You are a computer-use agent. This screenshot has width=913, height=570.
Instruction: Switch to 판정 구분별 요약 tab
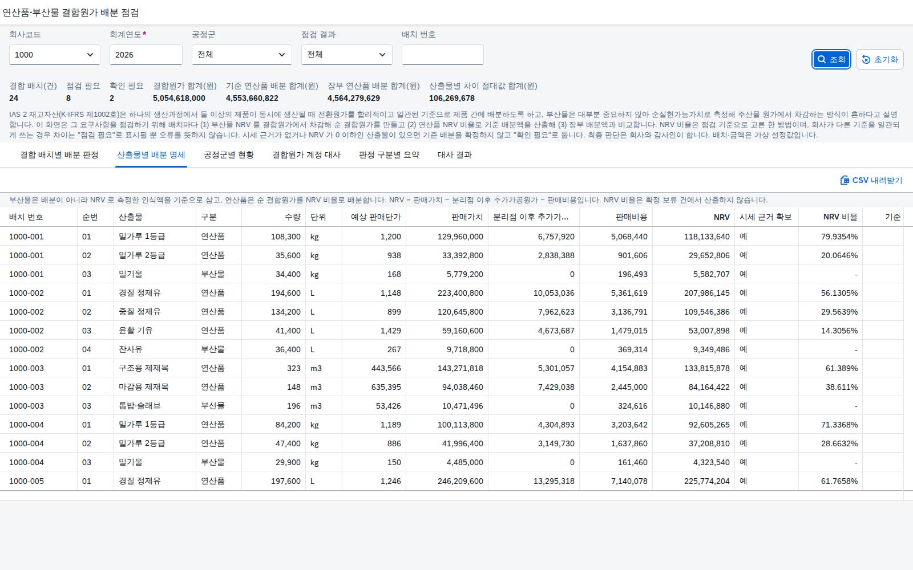tap(389, 154)
